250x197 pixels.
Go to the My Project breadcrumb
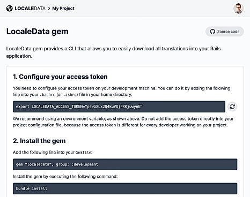pyautogui.click(x=63, y=9)
